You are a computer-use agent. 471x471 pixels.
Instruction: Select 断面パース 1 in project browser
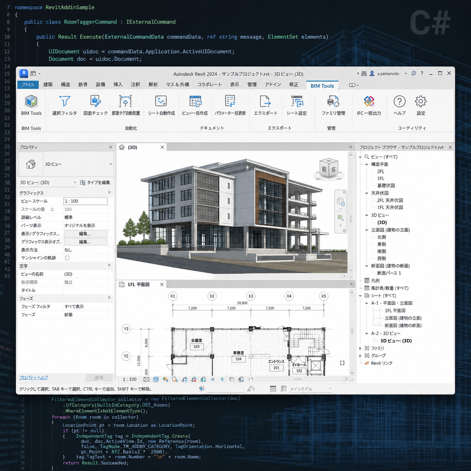(389, 273)
